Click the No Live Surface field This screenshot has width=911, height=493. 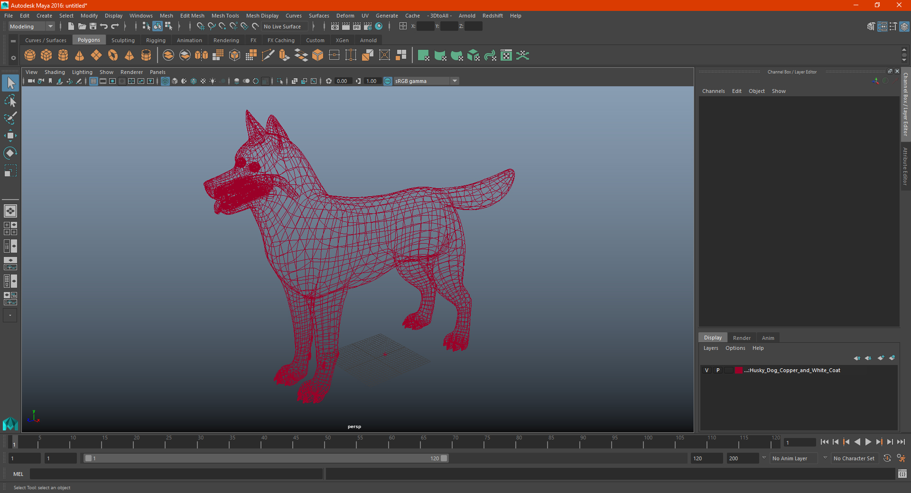(x=285, y=27)
